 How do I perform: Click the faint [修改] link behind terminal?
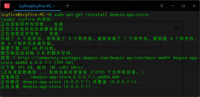point(110,35)
